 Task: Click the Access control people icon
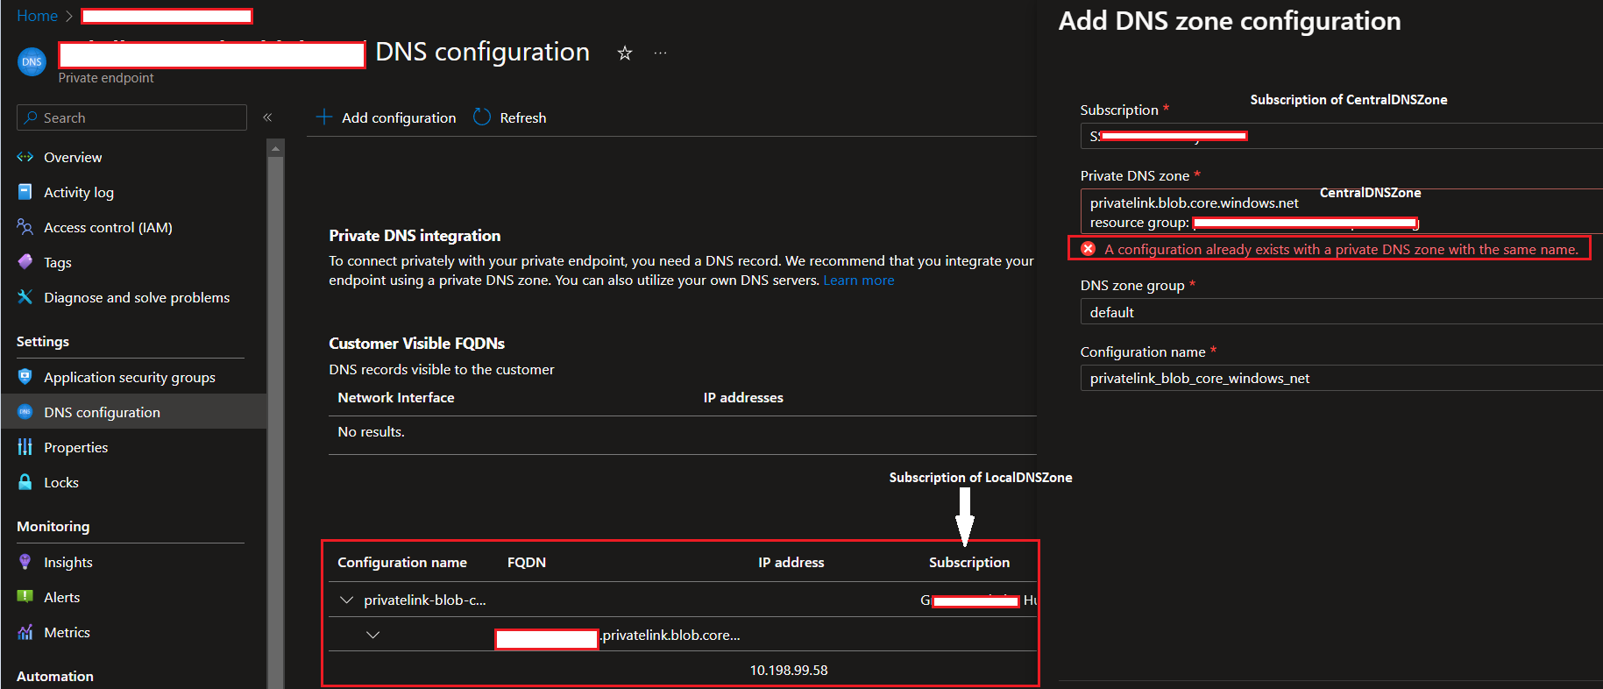pyautogui.click(x=25, y=227)
